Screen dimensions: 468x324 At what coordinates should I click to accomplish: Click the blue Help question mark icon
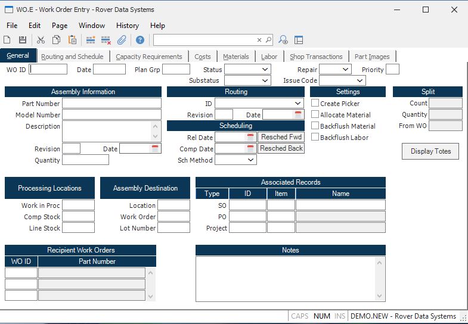140,40
